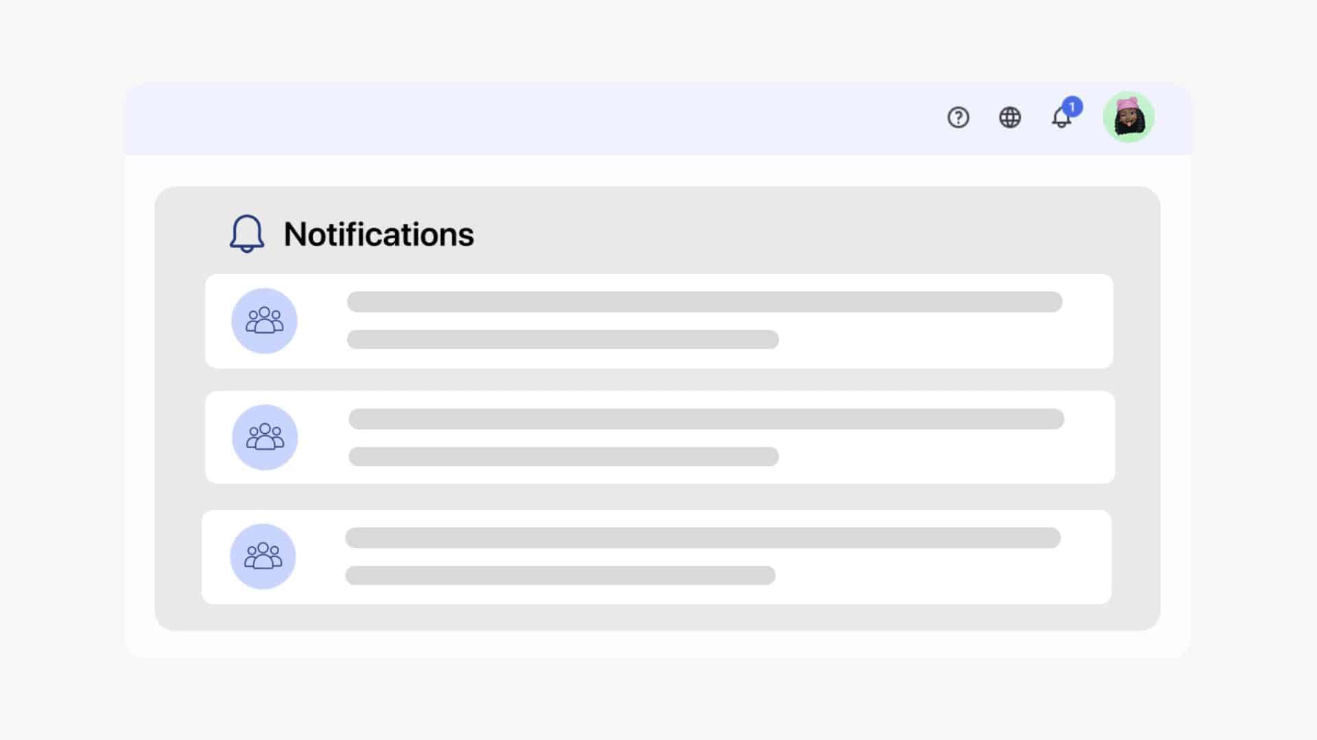Select the second notification's group icon

pos(265,437)
